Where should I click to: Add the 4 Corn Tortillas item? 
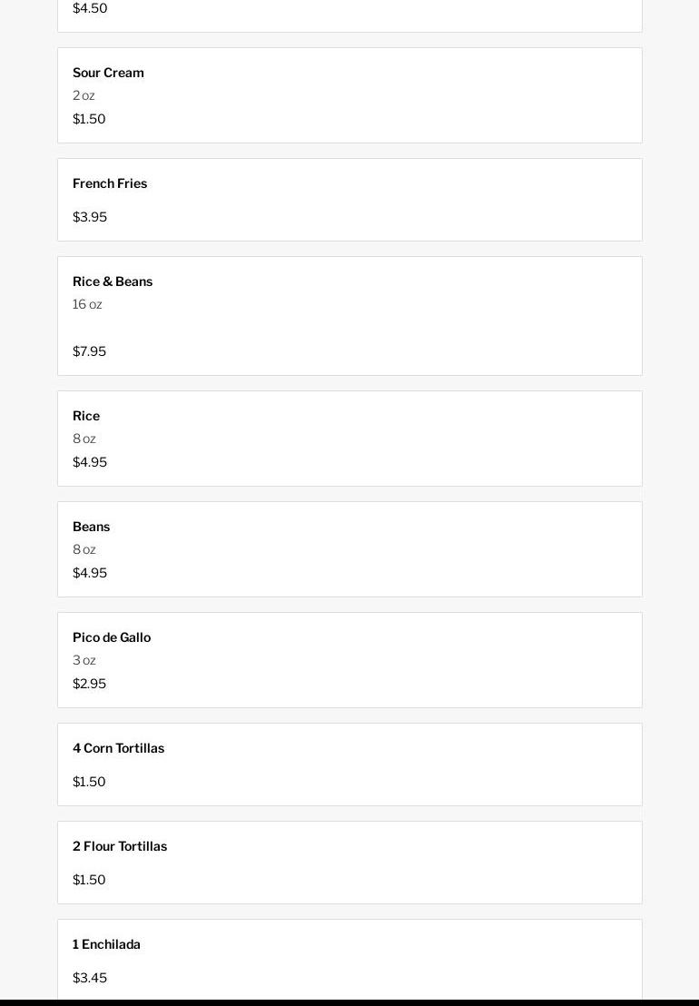click(118, 748)
